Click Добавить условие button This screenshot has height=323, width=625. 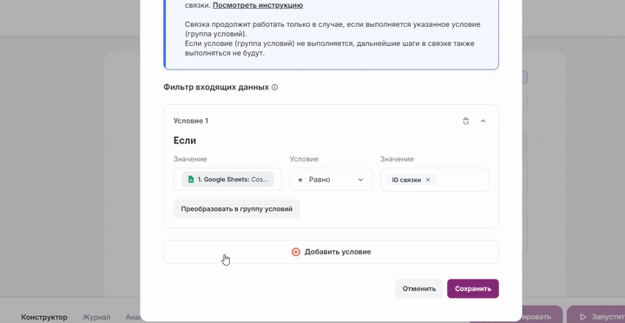coord(331,252)
